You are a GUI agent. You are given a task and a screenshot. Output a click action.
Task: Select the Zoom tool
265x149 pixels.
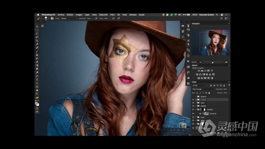37,94
